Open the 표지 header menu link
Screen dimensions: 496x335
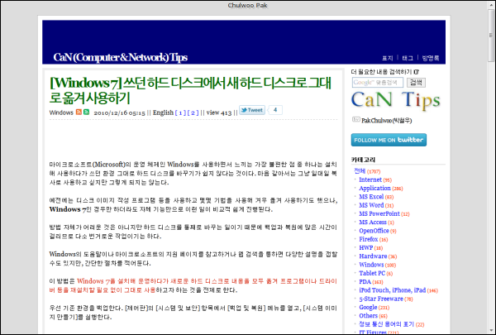(x=387, y=58)
